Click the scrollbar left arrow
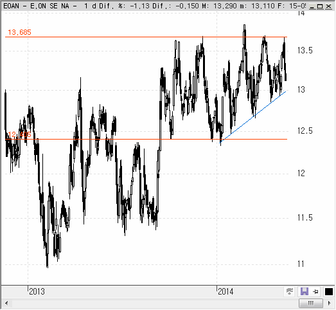This screenshot has width=336, height=310. [6, 304]
